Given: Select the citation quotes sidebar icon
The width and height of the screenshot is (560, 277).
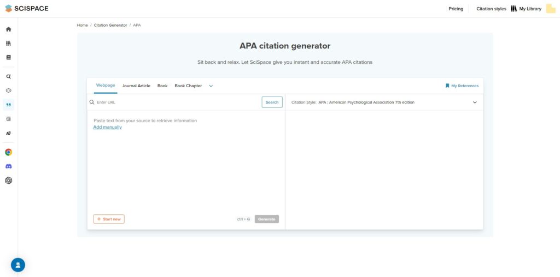Looking at the screenshot, I should (9, 105).
